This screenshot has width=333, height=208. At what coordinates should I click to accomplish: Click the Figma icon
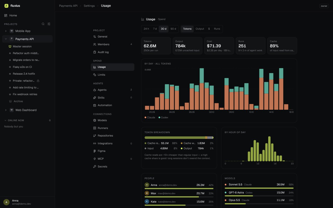click(x=95, y=151)
